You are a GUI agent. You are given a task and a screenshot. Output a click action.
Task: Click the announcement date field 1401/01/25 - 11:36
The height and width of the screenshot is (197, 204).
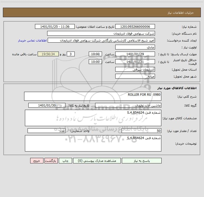[55, 26]
